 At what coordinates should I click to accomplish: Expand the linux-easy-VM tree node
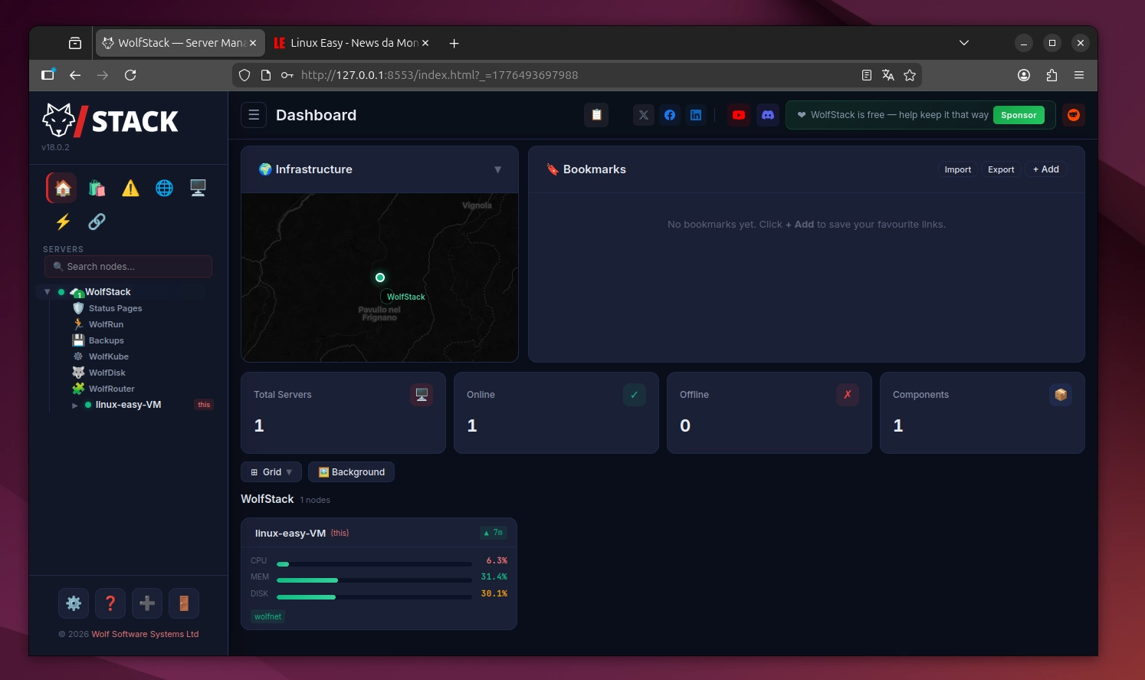[75, 406]
